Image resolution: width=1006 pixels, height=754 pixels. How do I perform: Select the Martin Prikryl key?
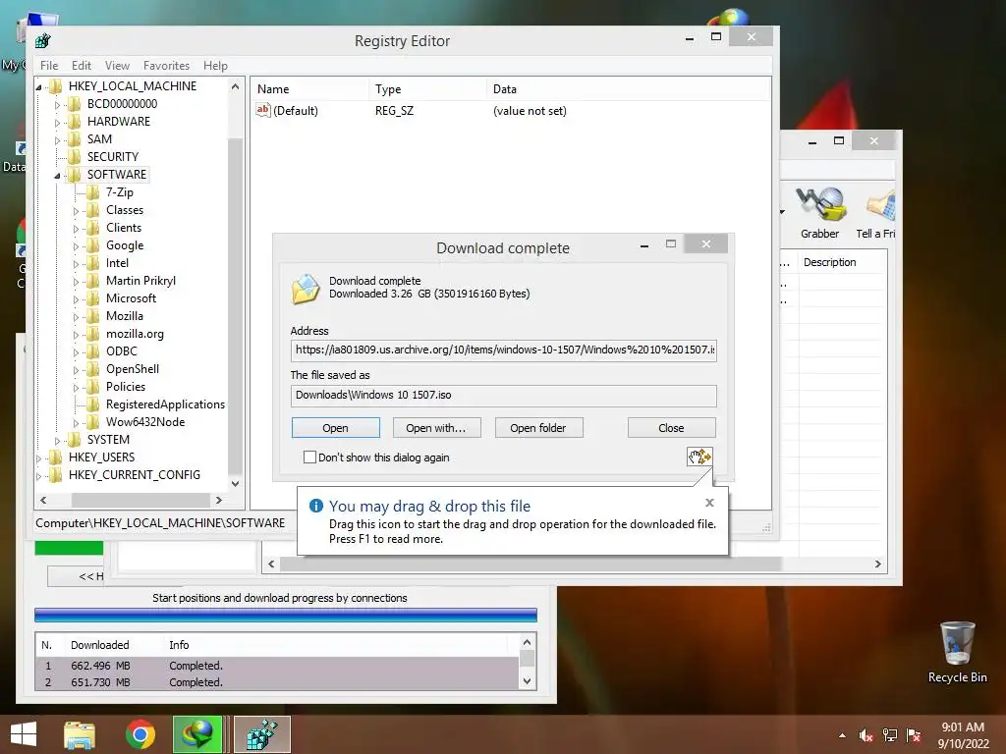[140, 281]
